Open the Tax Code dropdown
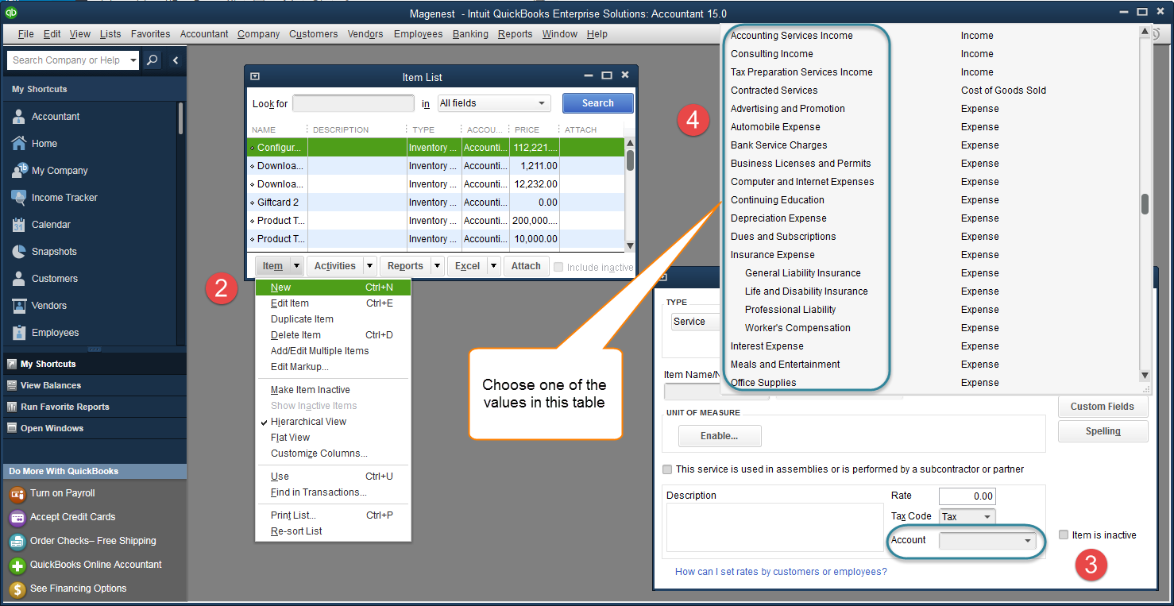This screenshot has height=606, width=1174. 967,516
